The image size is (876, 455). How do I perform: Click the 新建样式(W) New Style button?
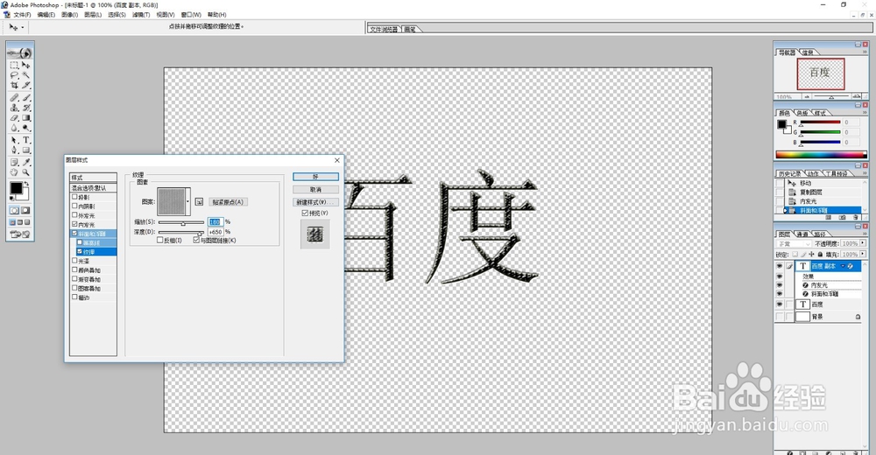coord(315,202)
